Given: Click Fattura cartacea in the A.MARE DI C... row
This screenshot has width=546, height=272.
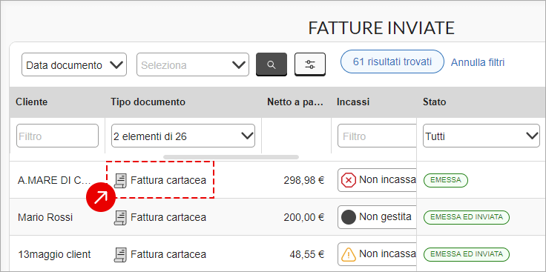Looking at the screenshot, I should tap(168, 181).
